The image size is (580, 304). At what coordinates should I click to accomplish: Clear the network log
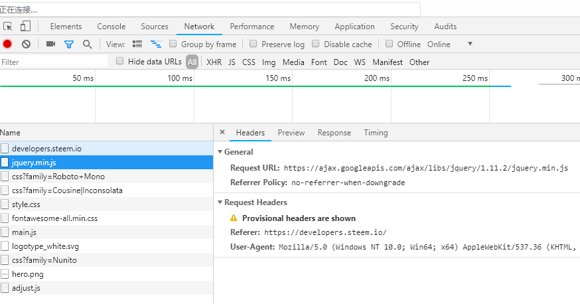point(26,44)
